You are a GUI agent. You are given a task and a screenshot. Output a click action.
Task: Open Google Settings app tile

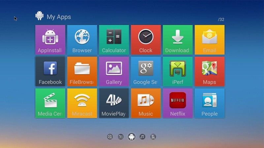146,71
